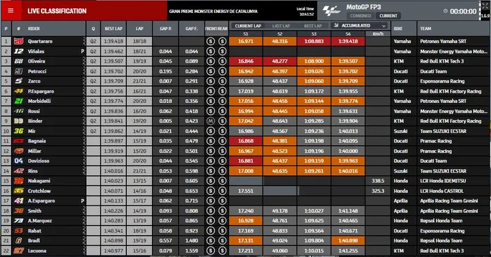Expand Rossi's row details handle
The width and height of the screenshot is (491, 257).
coord(84,111)
